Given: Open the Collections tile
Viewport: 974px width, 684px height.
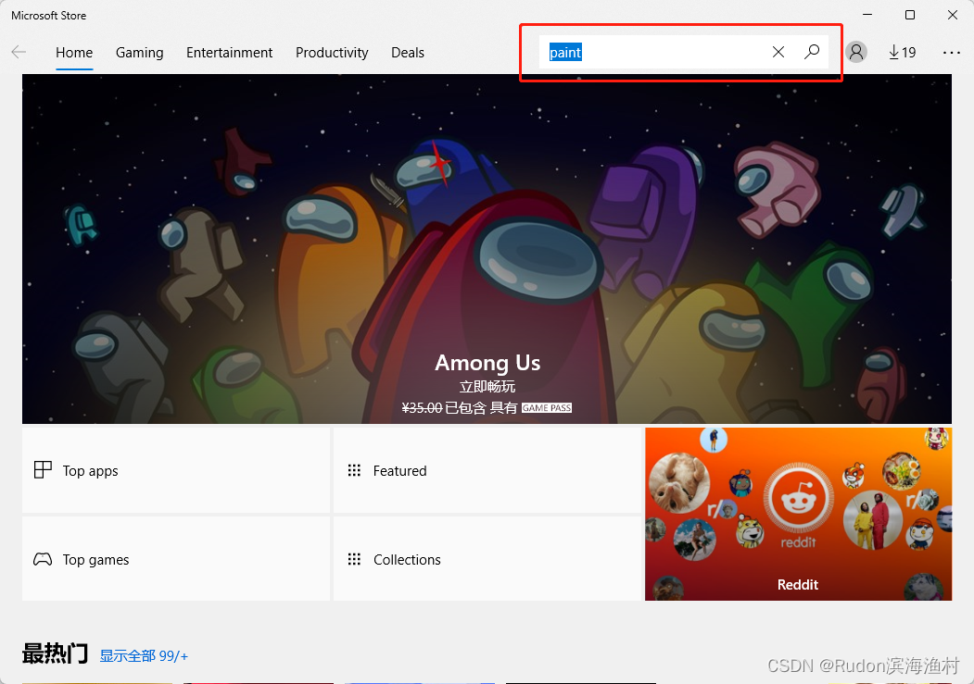Looking at the screenshot, I should click(487, 559).
